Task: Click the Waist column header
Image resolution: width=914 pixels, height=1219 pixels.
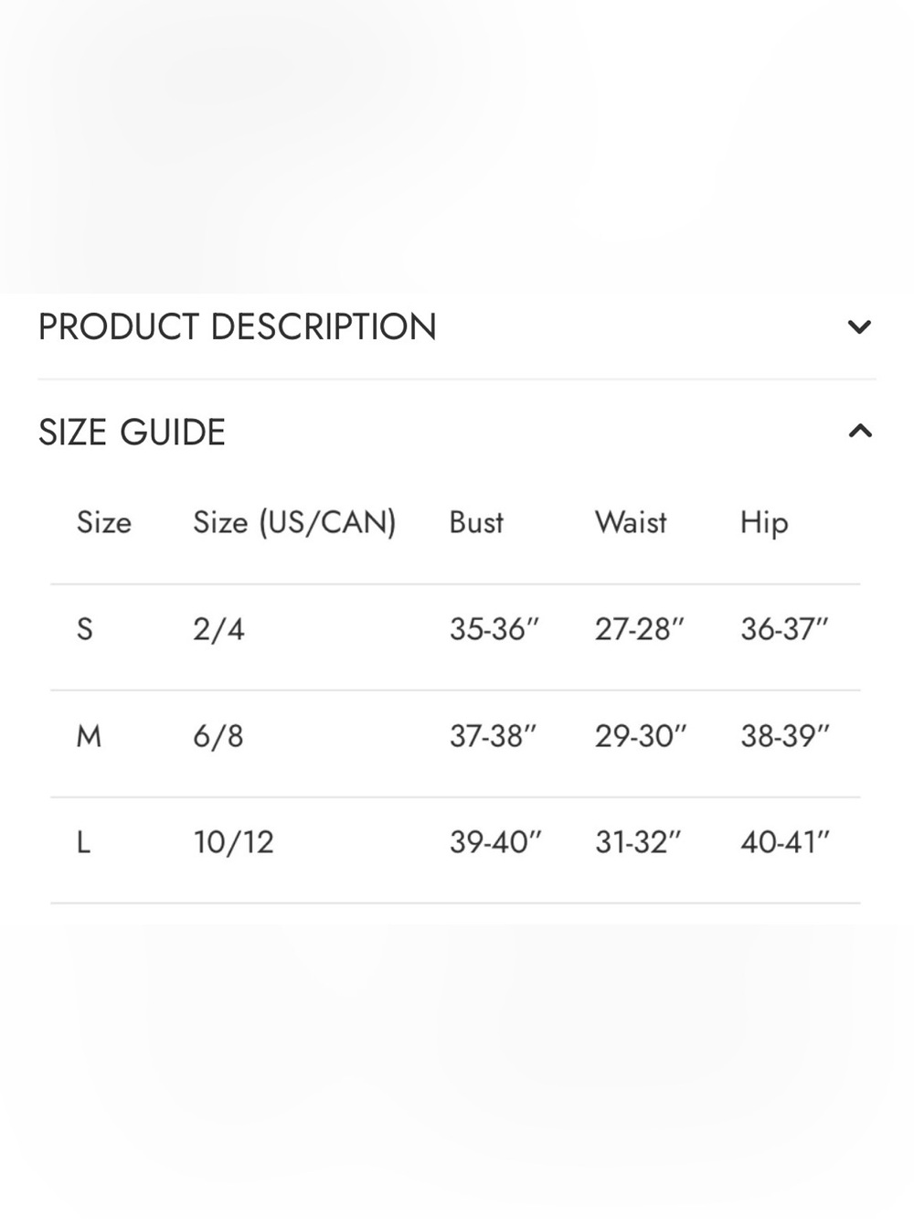Action: click(631, 522)
